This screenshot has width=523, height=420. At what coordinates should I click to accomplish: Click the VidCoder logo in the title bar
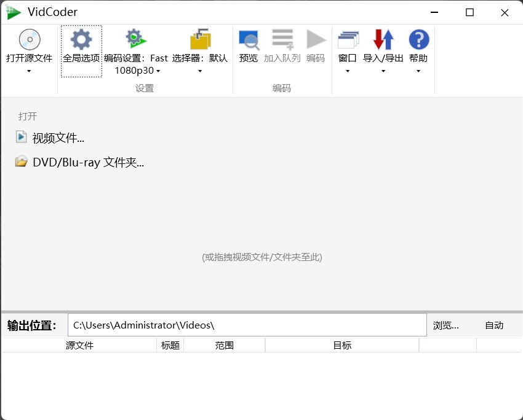[13, 12]
